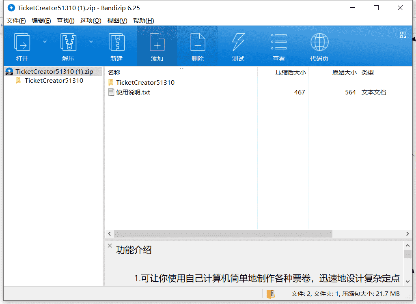
Task: Sort by 类型 column header
Action: tap(367, 73)
